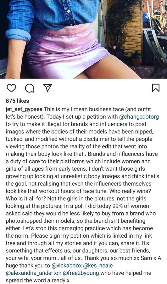Screen dimensions: 167x284
Task: Tap caption ending 'spread the word already x'
Action: click(x=37, y=280)
